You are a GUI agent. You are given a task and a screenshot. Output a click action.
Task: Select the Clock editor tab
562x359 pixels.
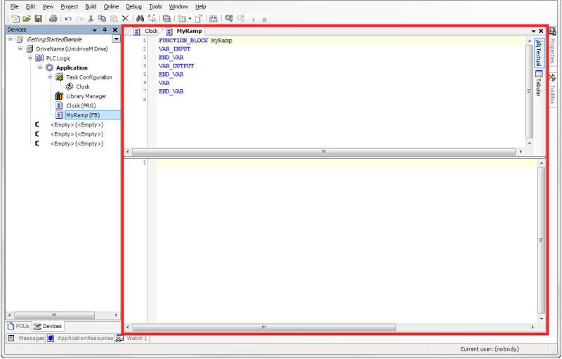tap(146, 31)
